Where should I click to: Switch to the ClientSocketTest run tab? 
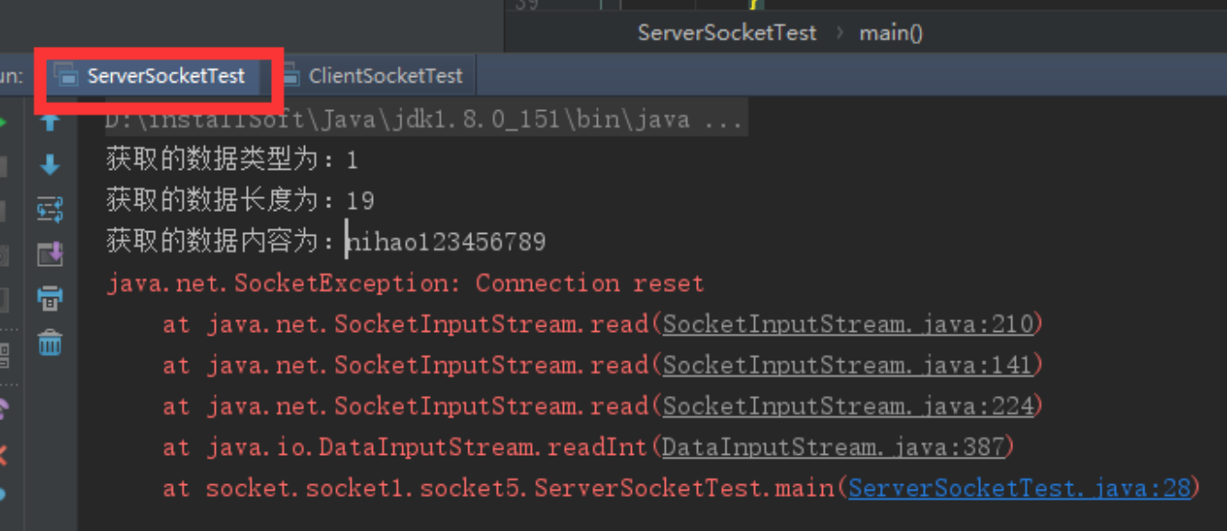coord(386,76)
